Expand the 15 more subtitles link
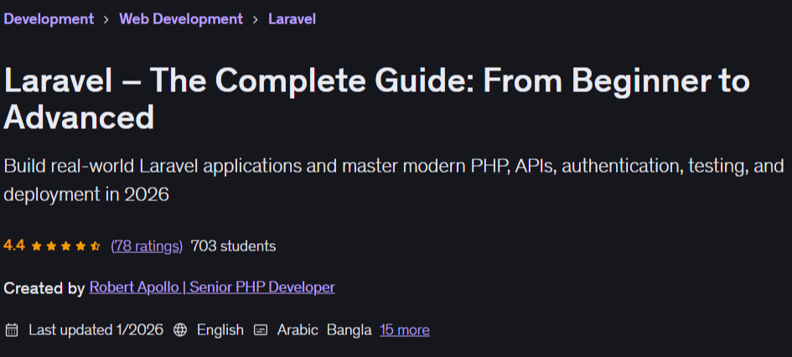Viewport: 792px width, 357px height. coord(405,330)
